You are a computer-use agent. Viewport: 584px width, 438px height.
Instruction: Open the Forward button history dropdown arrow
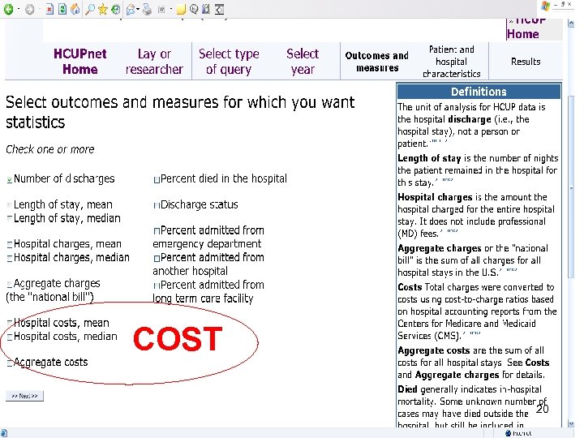tap(40, 9)
